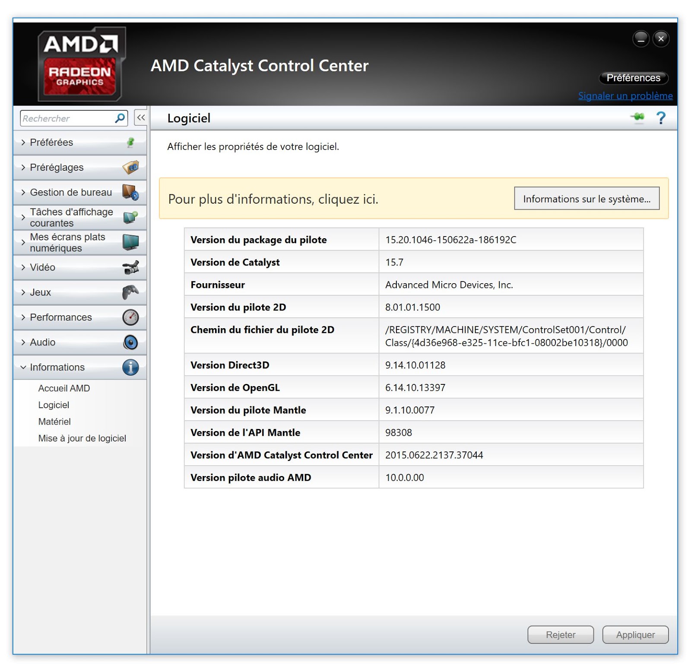The image size is (691, 668).
Task: Click the Mantle driver version 9.1.10.0077
Action: (x=410, y=410)
